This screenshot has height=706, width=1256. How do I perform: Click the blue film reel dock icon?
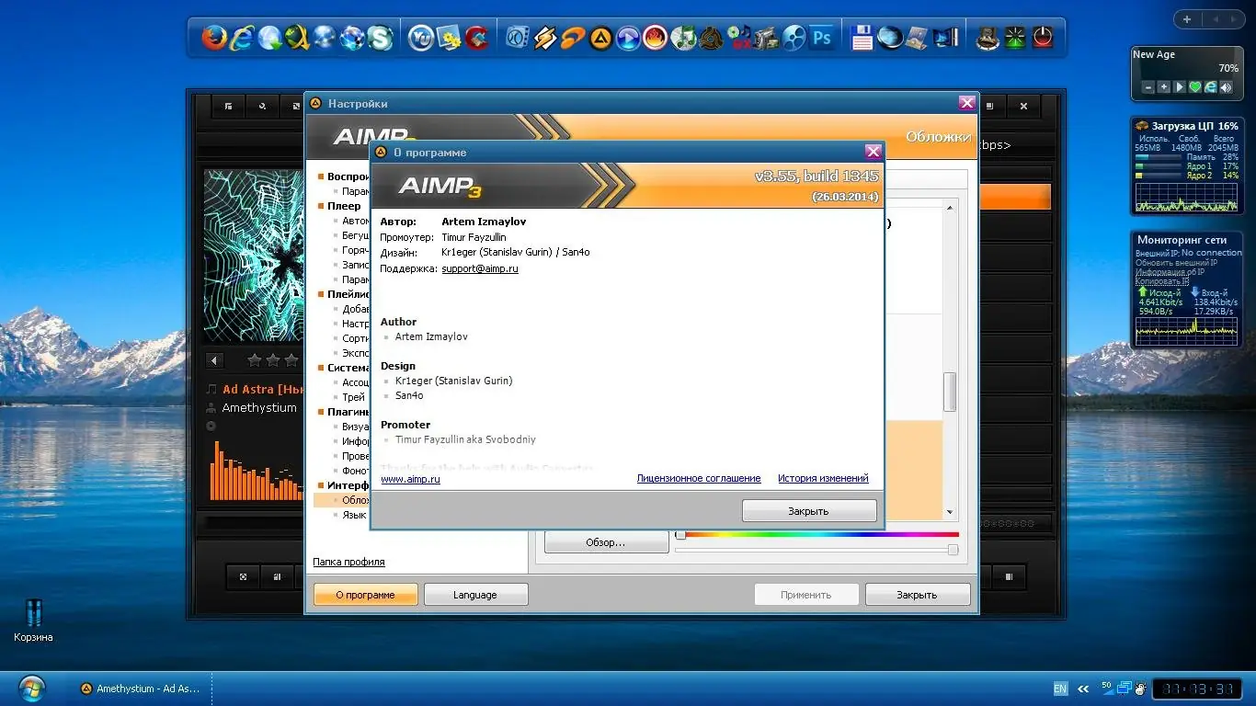click(x=794, y=38)
